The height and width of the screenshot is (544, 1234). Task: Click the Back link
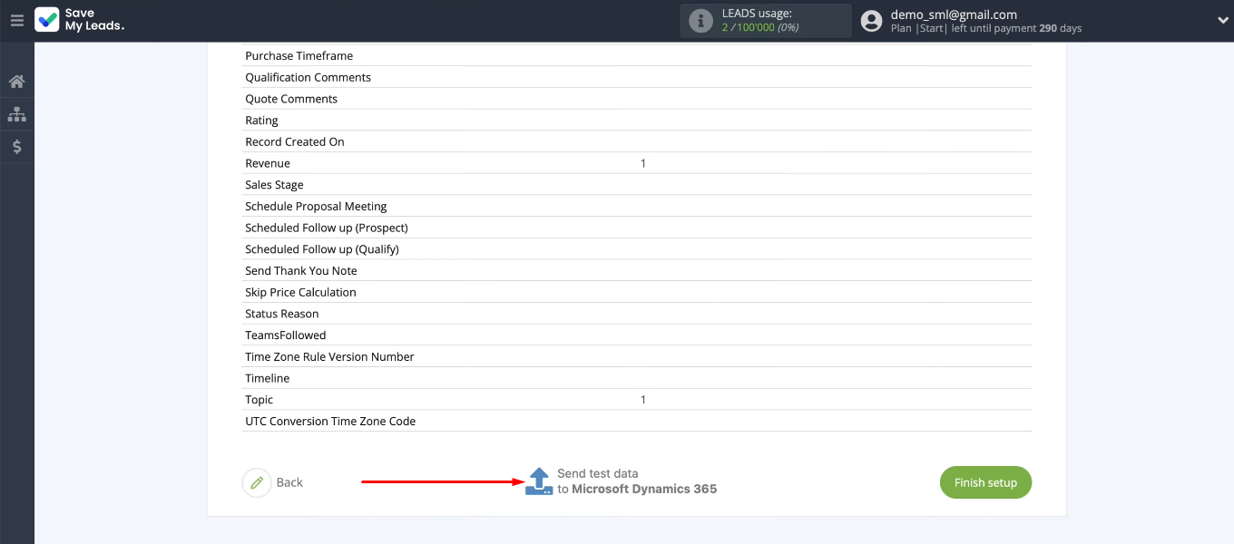289,482
